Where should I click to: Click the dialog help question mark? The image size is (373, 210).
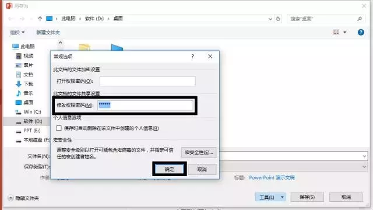tap(193, 57)
